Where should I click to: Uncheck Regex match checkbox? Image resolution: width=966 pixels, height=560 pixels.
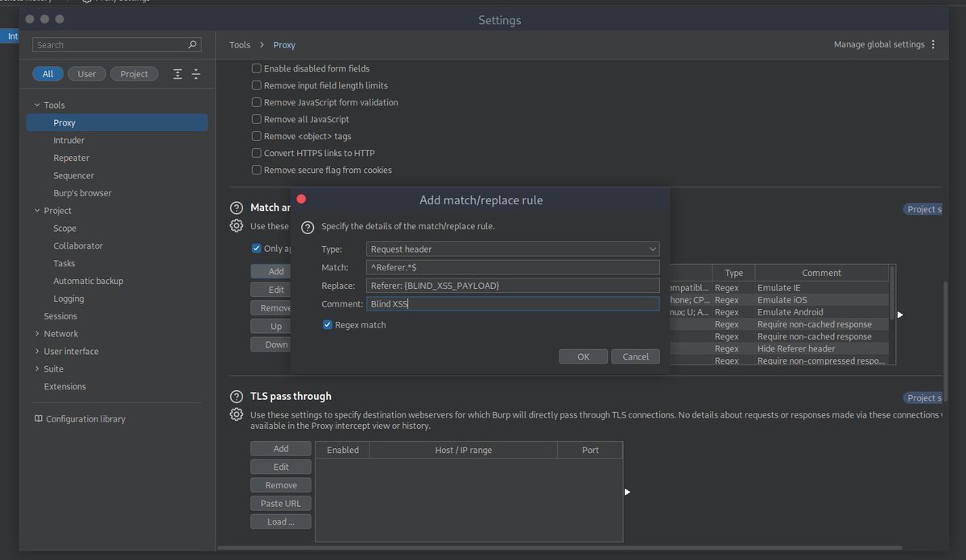click(x=328, y=325)
